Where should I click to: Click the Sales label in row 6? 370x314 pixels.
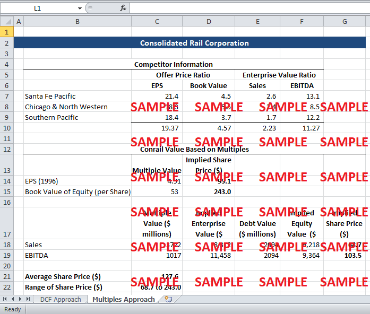[257, 85]
